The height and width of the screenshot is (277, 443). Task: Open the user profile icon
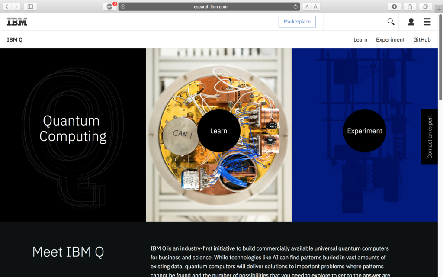(x=411, y=22)
